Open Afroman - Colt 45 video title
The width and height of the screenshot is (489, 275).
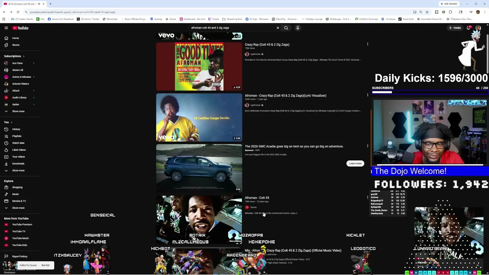(257, 198)
